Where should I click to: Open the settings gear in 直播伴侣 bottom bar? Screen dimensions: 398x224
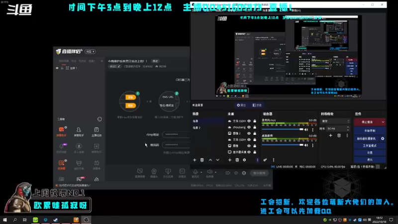(x=244, y=173)
